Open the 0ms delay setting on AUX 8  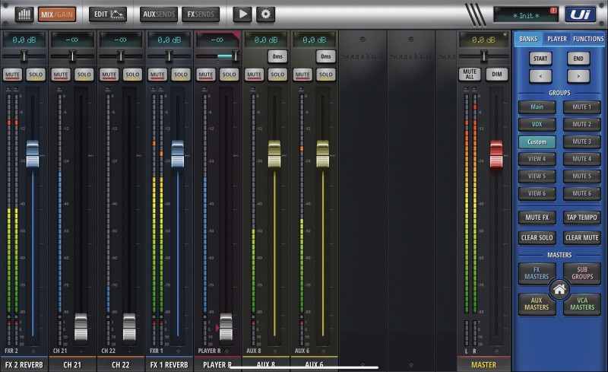coord(277,56)
